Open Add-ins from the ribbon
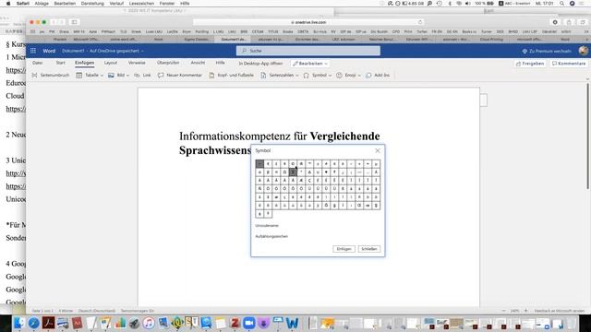The height and width of the screenshot is (332, 591). point(378,76)
